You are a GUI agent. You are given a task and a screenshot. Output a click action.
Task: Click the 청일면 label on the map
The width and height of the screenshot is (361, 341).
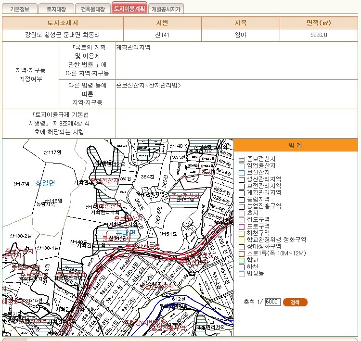point(45,183)
